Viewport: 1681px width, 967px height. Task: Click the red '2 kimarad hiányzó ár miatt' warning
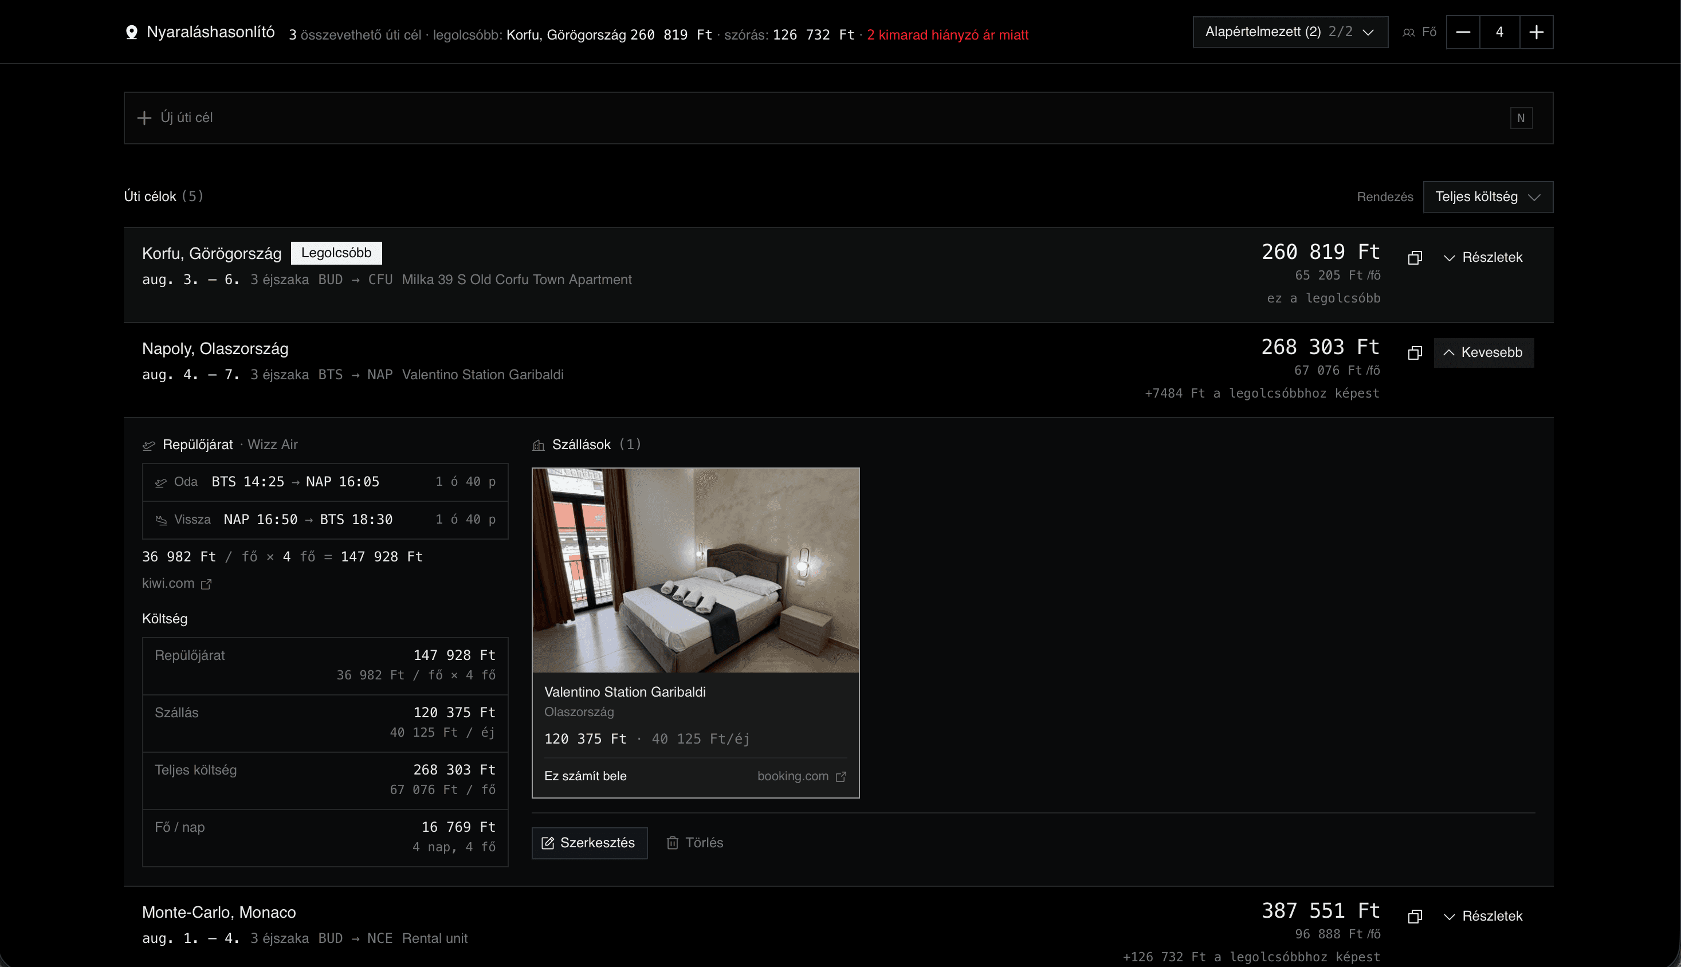pyautogui.click(x=948, y=35)
